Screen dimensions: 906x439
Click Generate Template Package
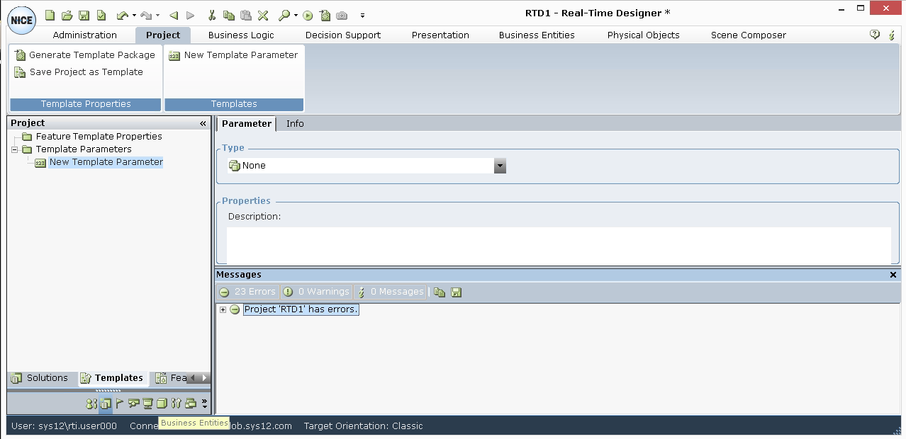tap(85, 55)
